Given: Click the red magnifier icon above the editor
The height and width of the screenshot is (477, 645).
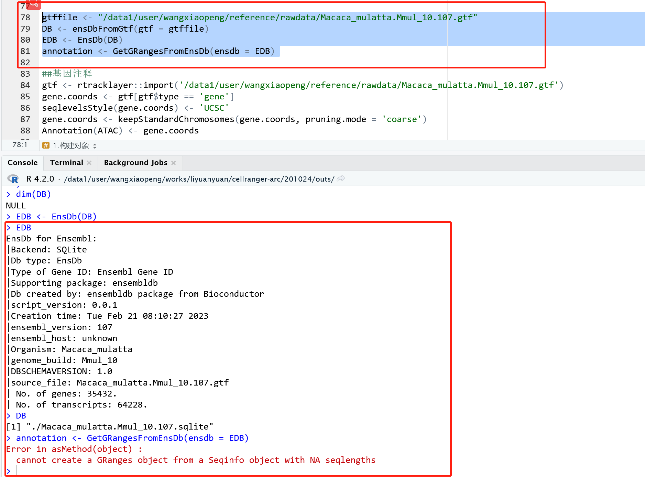Looking at the screenshot, I should coord(33,4).
